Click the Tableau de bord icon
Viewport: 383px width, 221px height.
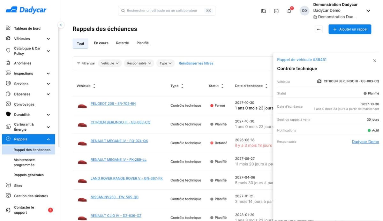tap(8, 28)
